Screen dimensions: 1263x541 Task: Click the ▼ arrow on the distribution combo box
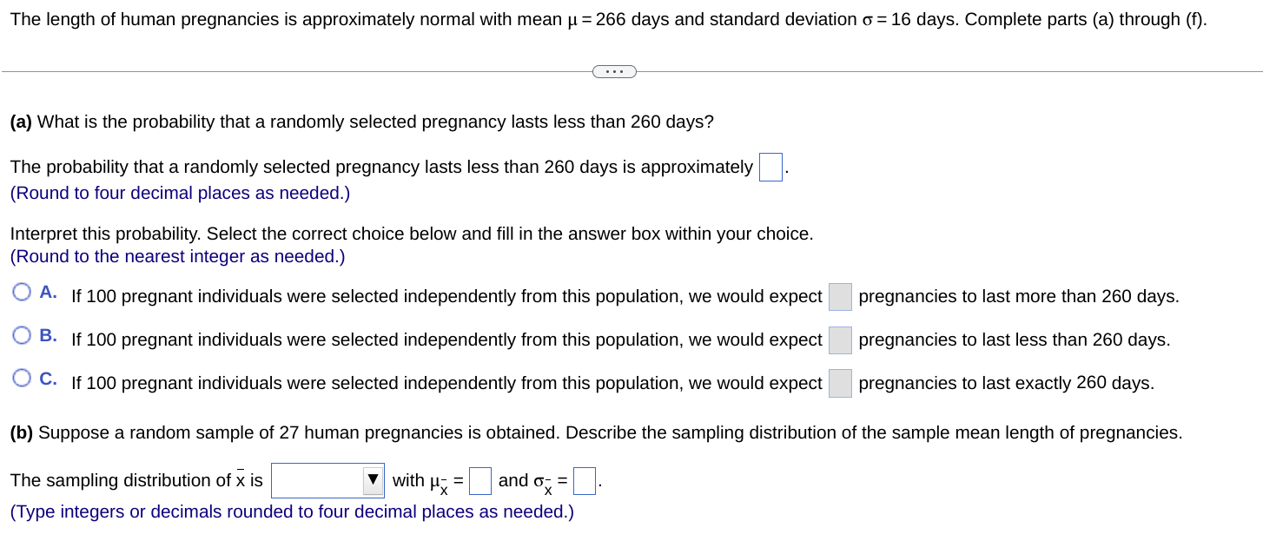tap(374, 479)
